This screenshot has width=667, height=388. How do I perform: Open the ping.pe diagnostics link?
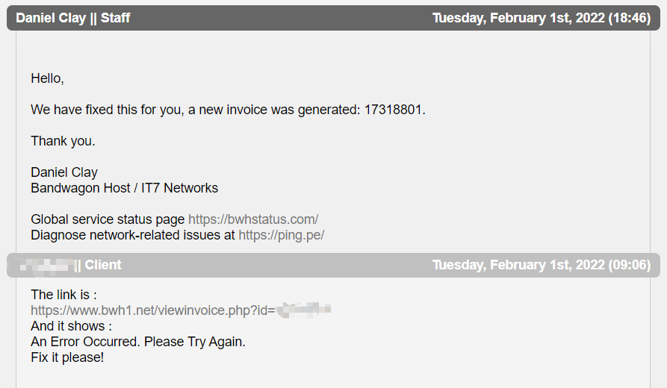[x=281, y=235]
